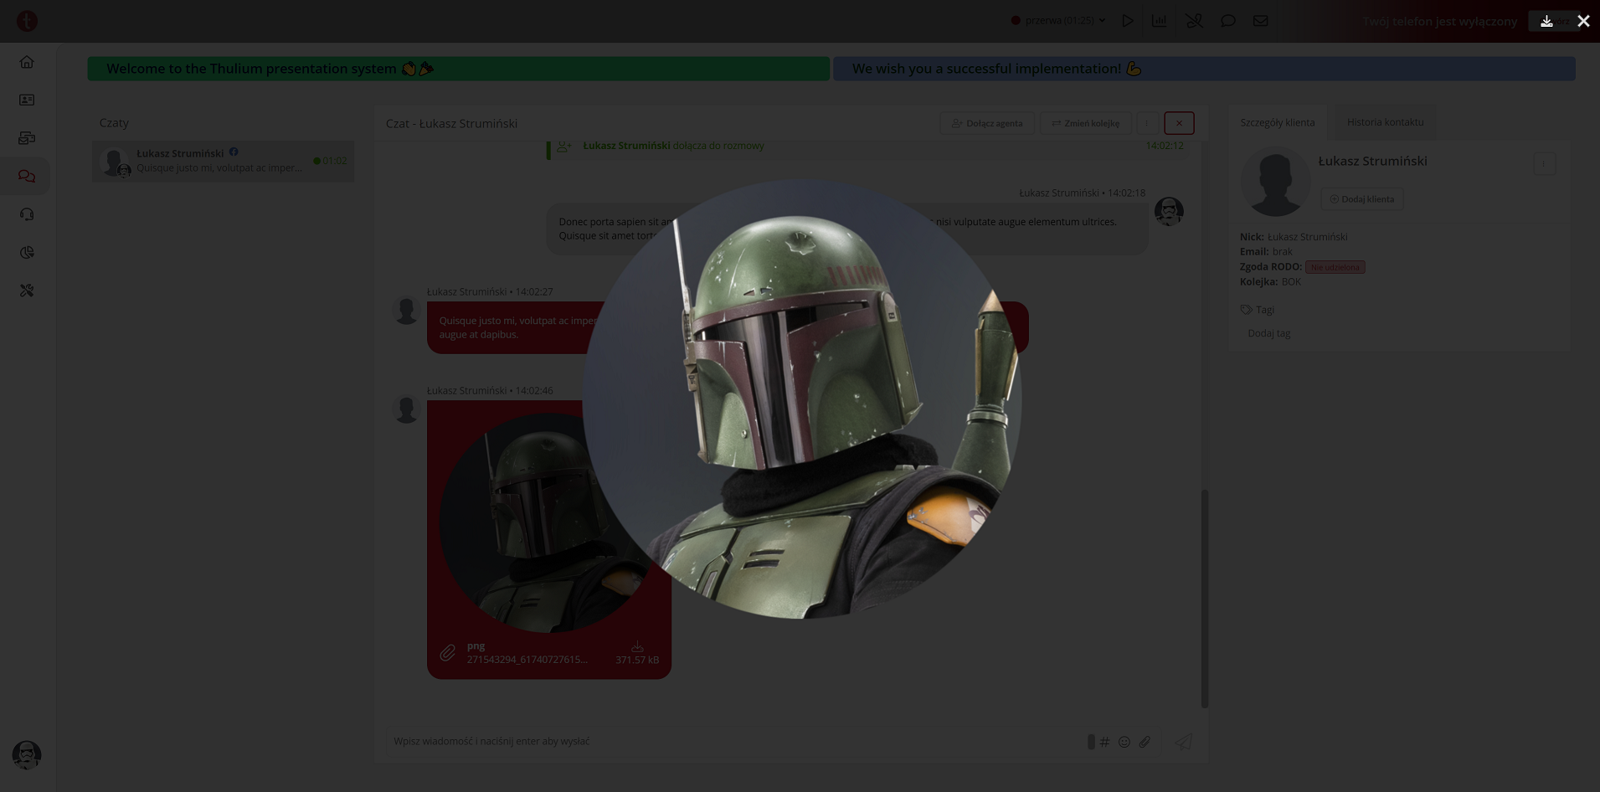Image resolution: width=1600 pixels, height=792 pixels.
Task: Click the Zmień kolejkę button
Action: point(1086,123)
